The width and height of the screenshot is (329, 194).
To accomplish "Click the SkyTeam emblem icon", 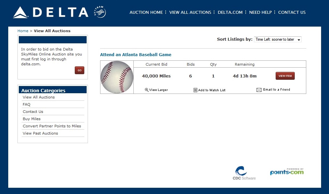I will 100,12.
